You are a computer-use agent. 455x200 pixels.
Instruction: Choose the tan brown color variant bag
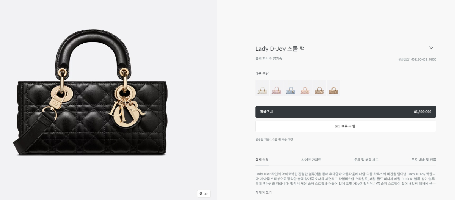(x=334, y=88)
